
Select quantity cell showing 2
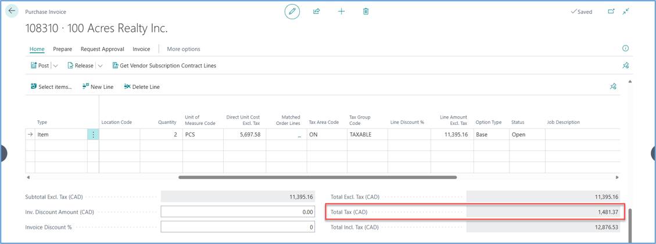pyautogui.click(x=161, y=135)
